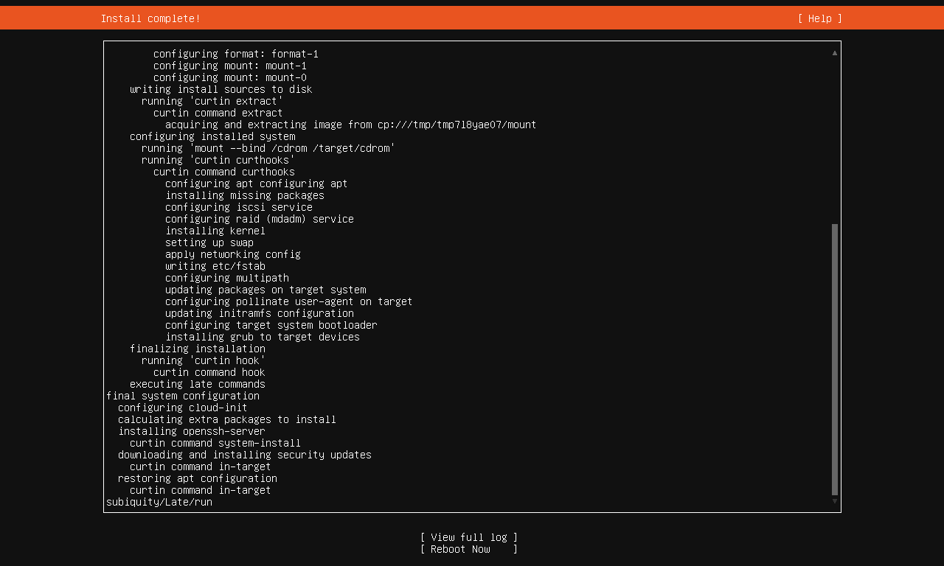Click the scrollbar up arrow
The image size is (944, 566).
[833, 52]
